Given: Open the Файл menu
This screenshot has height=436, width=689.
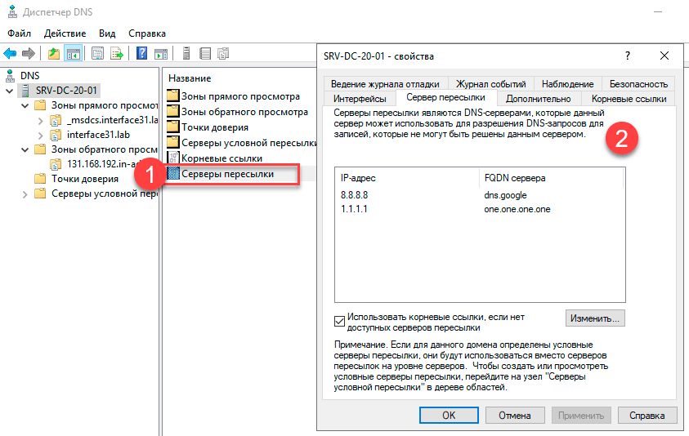Looking at the screenshot, I should click(19, 33).
